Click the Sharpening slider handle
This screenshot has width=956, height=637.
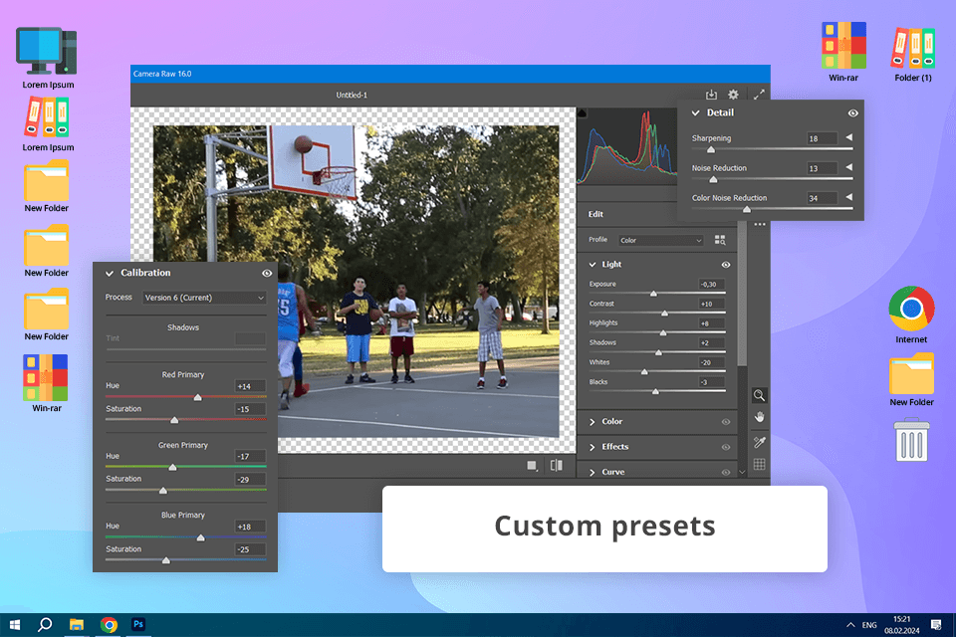click(x=710, y=149)
